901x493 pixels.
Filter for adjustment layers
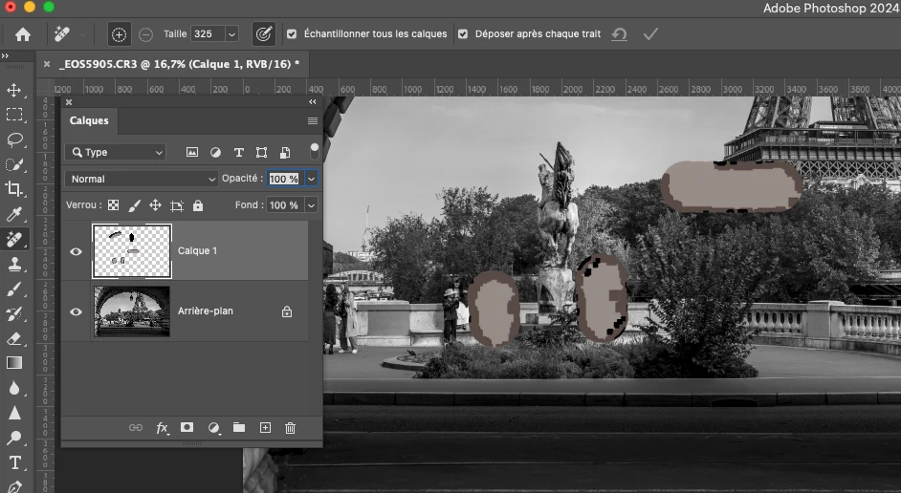coord(215,152)
